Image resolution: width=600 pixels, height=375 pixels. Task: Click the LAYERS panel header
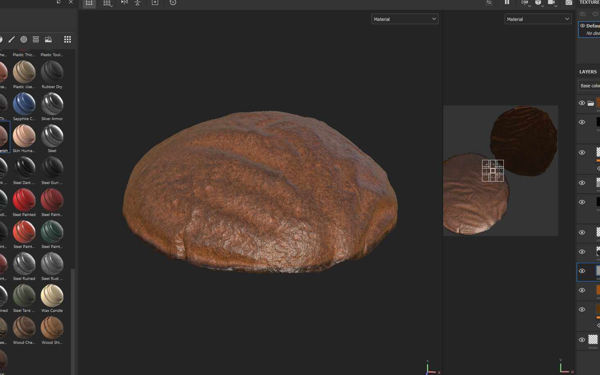(x=589, y=71)
